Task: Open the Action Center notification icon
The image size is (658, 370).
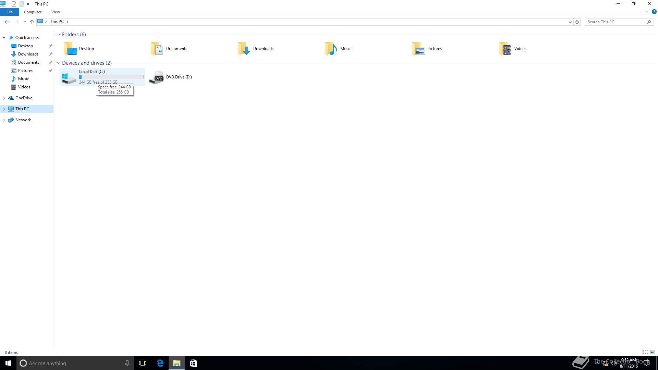Action: click(647, 363)
